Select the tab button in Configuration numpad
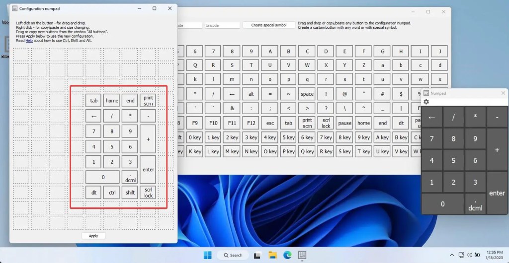 click(x=94, y=100)
